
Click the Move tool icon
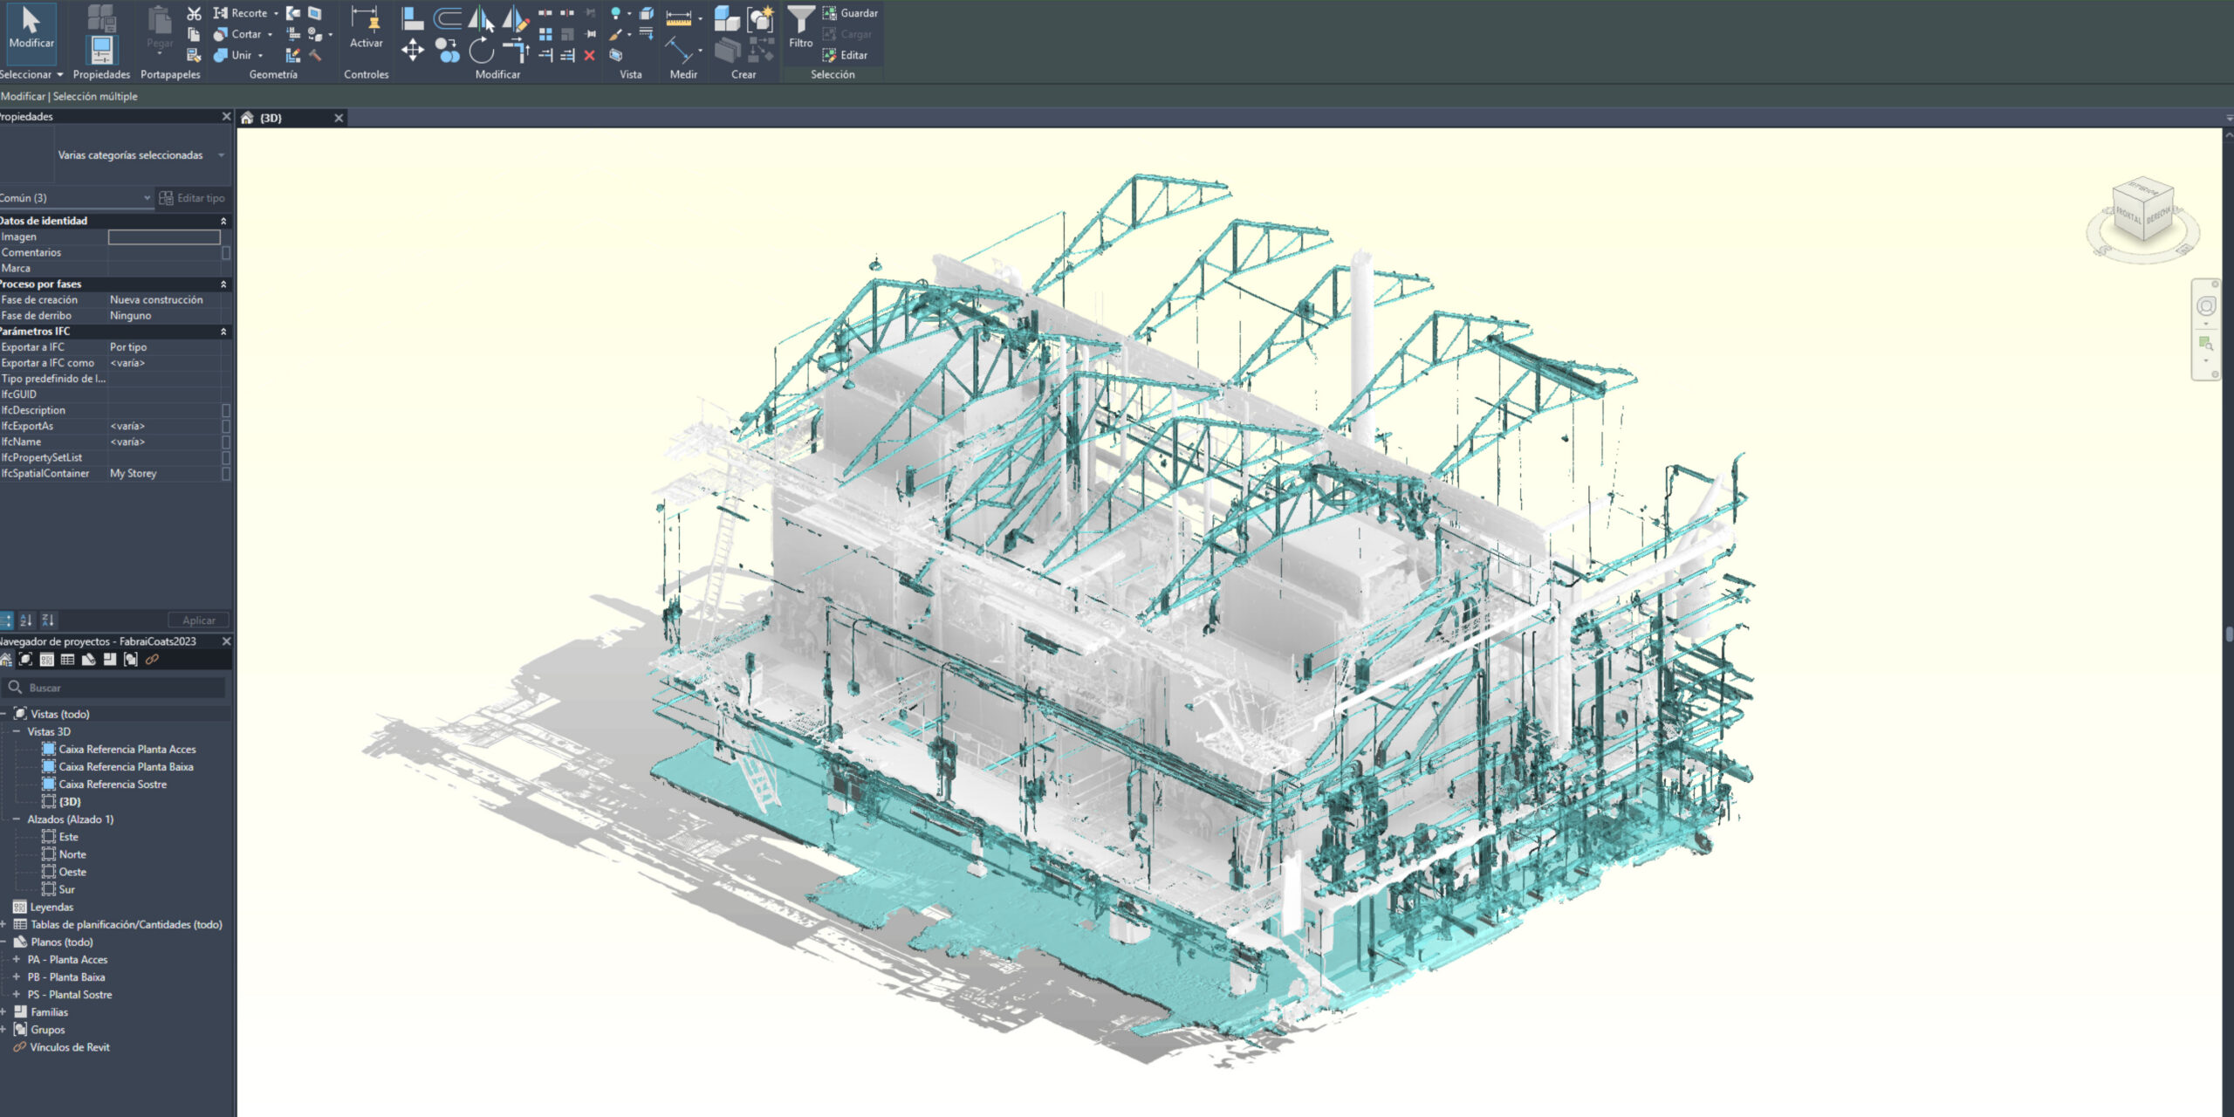click(413, 51)
